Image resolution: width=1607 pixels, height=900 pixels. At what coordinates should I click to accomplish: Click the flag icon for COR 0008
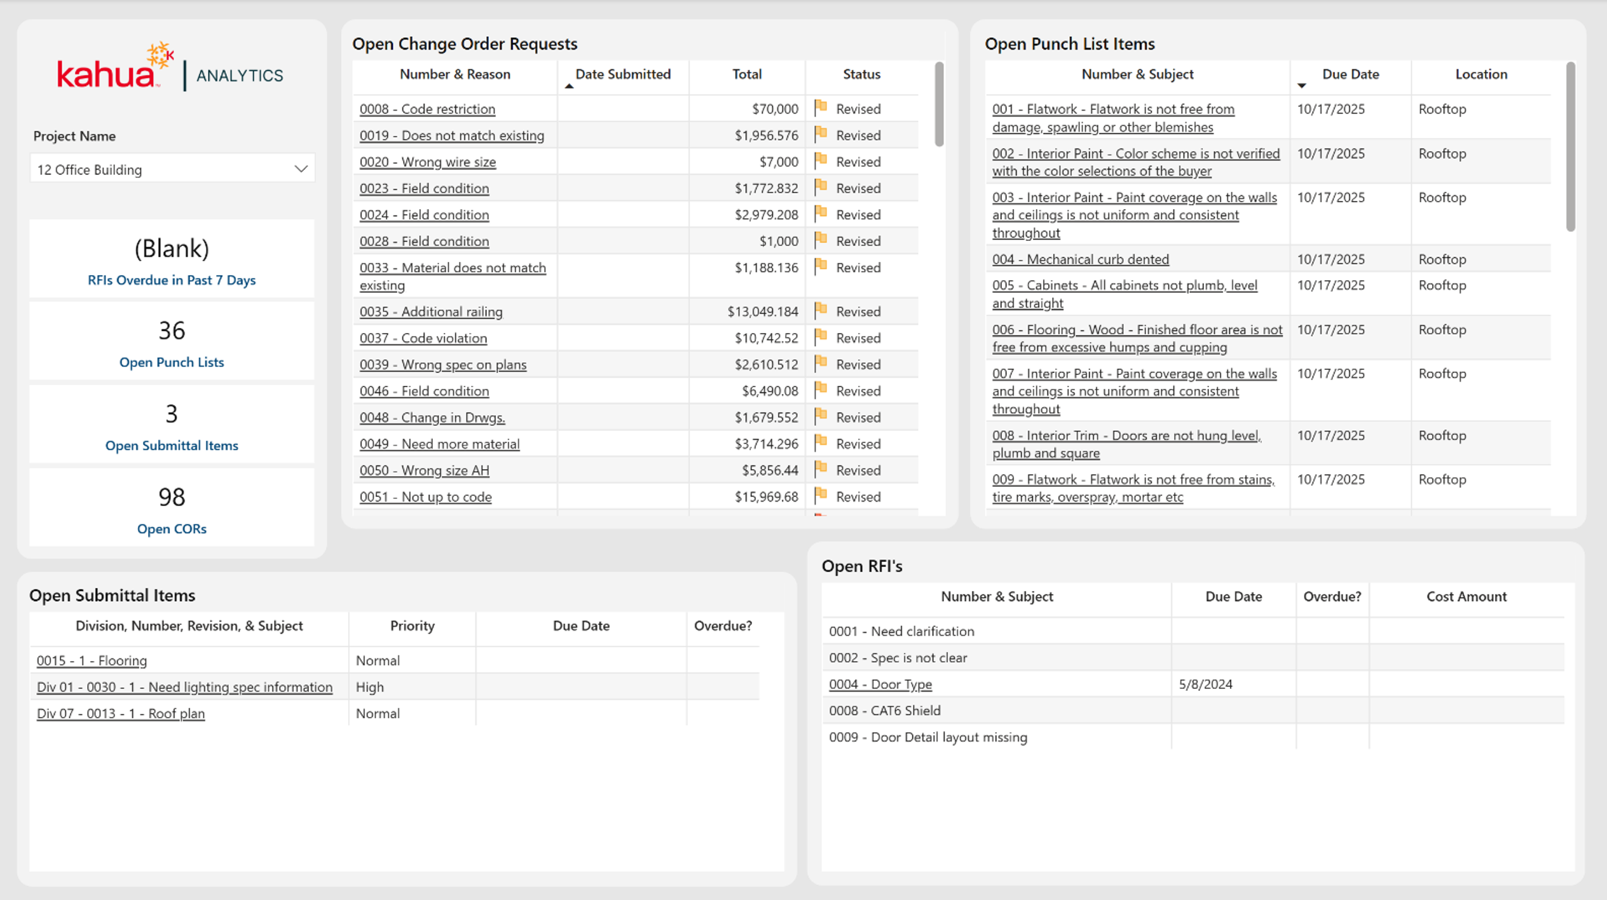pos(821,107)
